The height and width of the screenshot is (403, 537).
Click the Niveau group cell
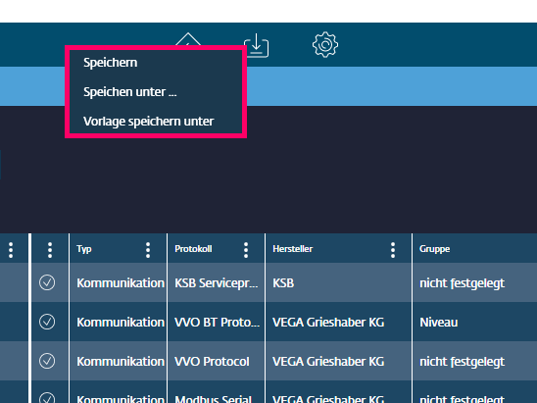(x=439, y=323)
